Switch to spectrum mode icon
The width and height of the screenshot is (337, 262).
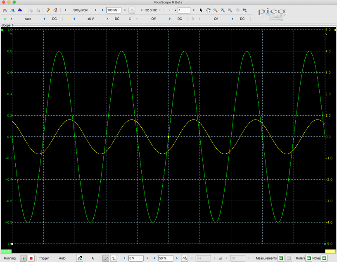(x=19, y=10)
